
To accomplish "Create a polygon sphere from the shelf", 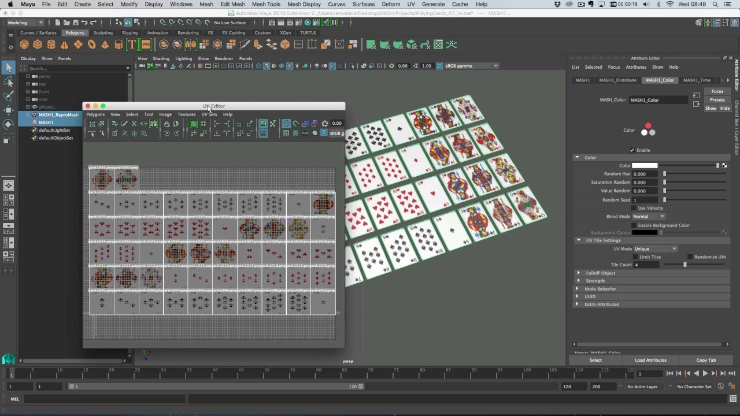I will (x=24, y=44).
